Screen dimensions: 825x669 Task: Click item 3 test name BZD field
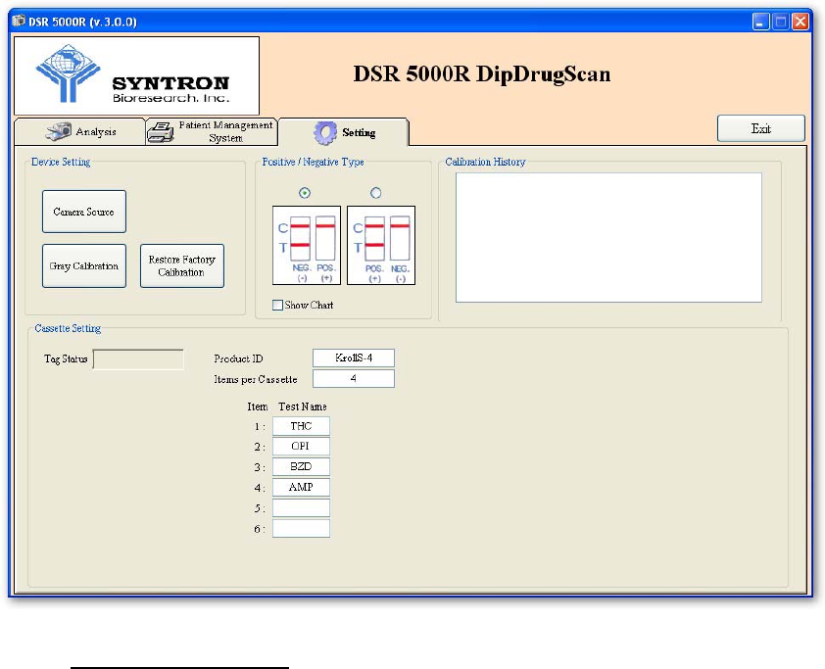(x=302, y=466)
